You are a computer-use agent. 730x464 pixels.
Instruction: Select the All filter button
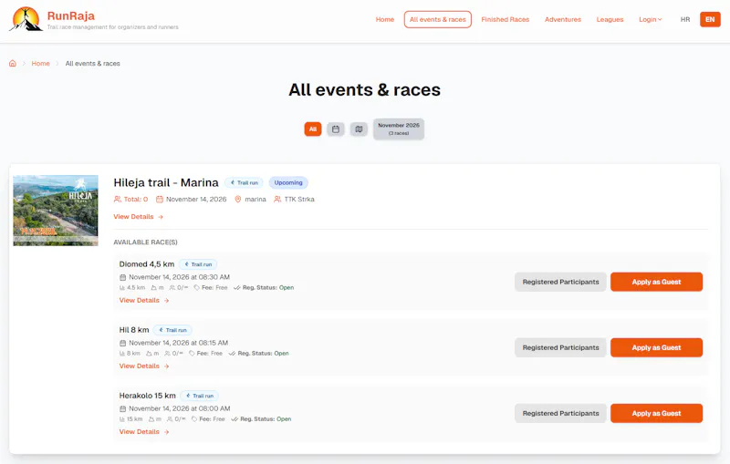click(313, 129)
